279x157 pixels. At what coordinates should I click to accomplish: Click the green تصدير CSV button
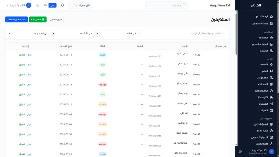38,19
